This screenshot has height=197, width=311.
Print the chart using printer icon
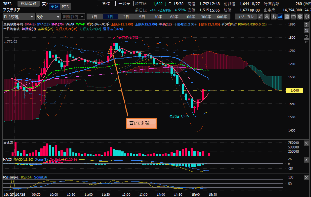click(x=300, y=16)
